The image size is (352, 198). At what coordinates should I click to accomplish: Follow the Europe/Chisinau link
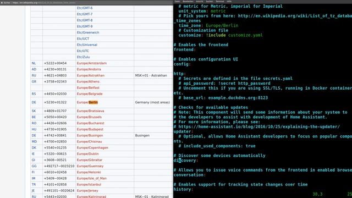(89, 142)
